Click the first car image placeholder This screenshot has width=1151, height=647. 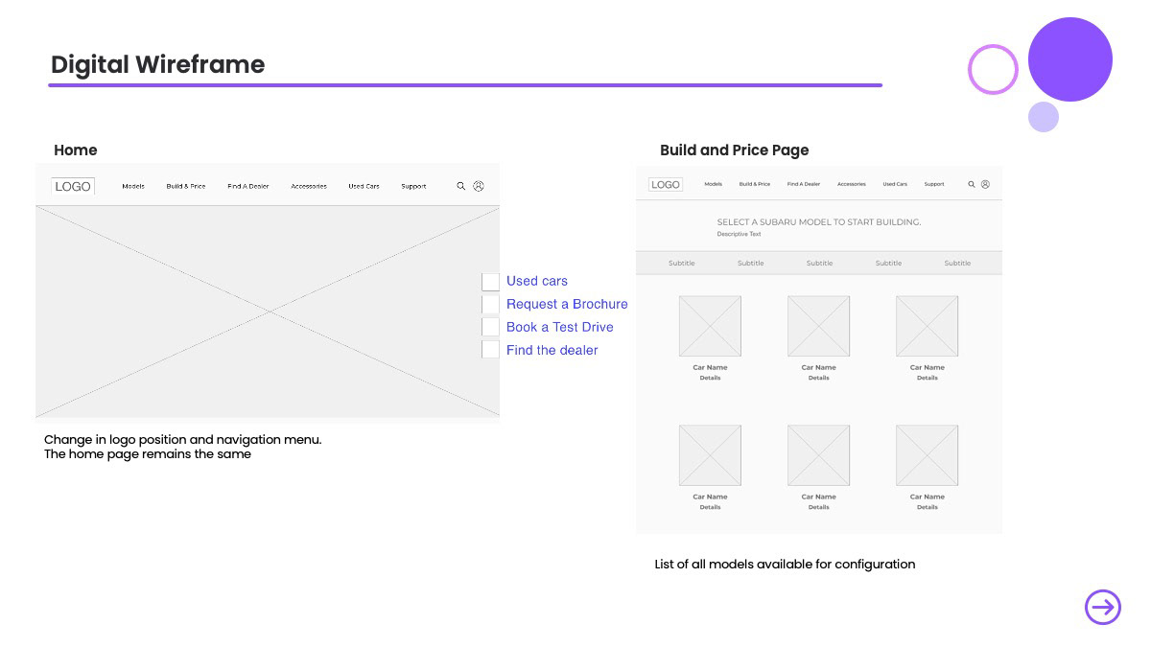coord(710,326)
